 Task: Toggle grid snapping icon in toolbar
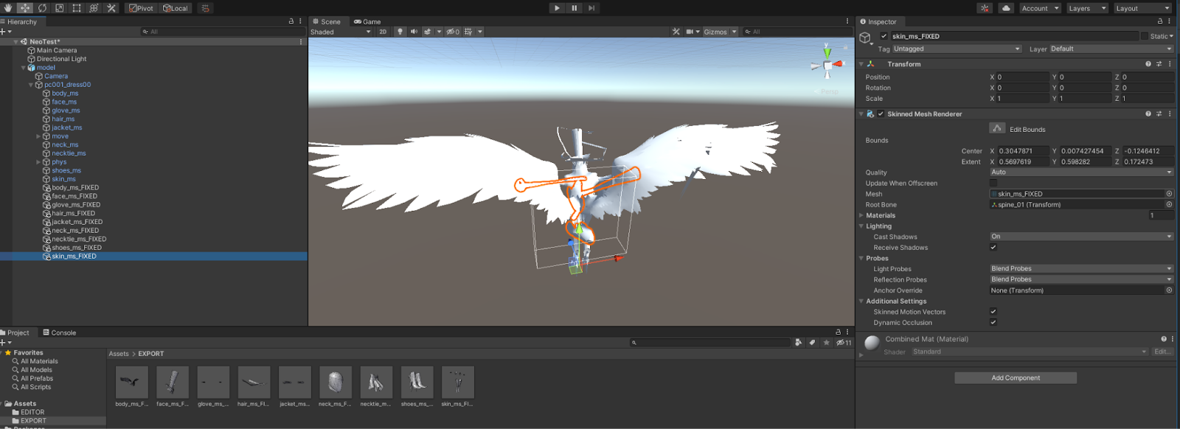point(206,8)
